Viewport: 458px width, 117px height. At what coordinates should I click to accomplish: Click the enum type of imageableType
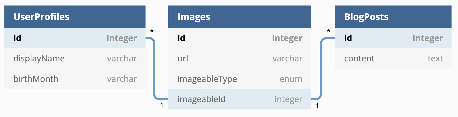pos(291,79)
